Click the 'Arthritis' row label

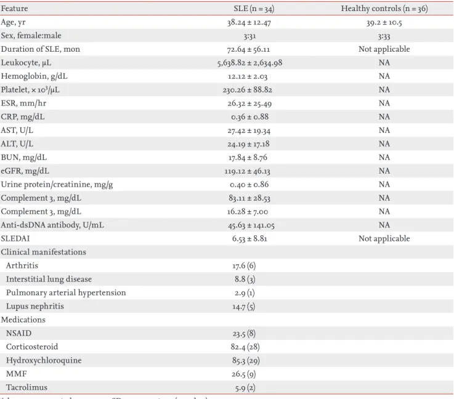tap(22, 265)
